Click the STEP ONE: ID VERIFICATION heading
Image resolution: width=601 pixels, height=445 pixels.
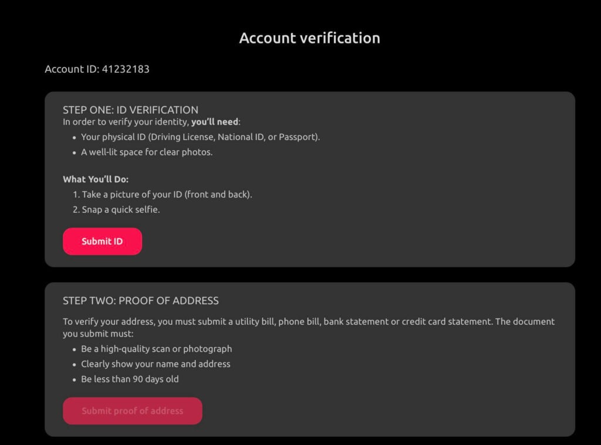click(130, 110)
